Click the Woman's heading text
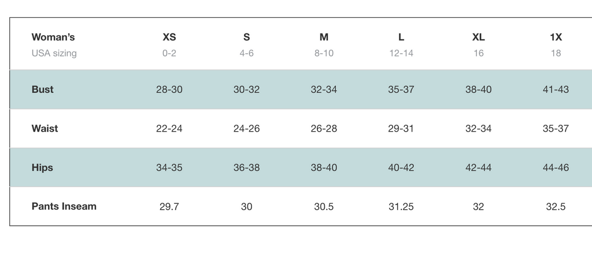This screenshot has height=253, width=592. click(53, 37)
